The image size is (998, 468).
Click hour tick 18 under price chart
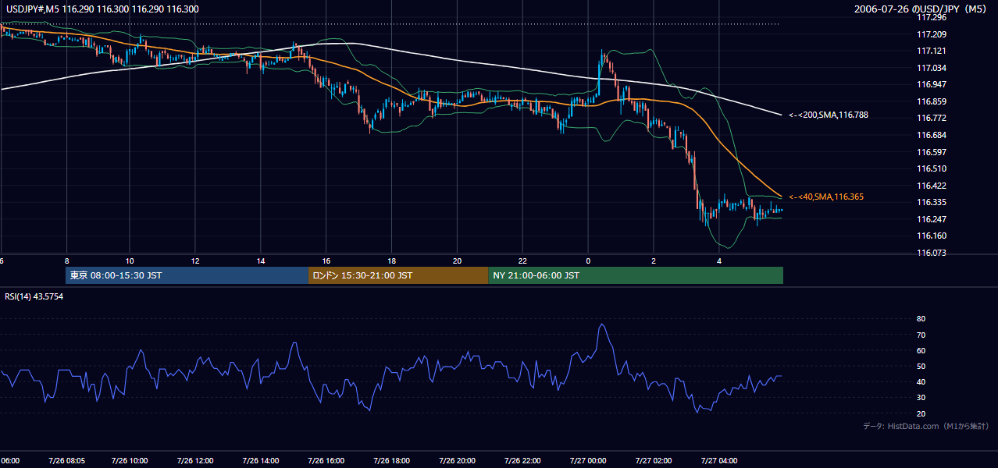tap(392, 261)
